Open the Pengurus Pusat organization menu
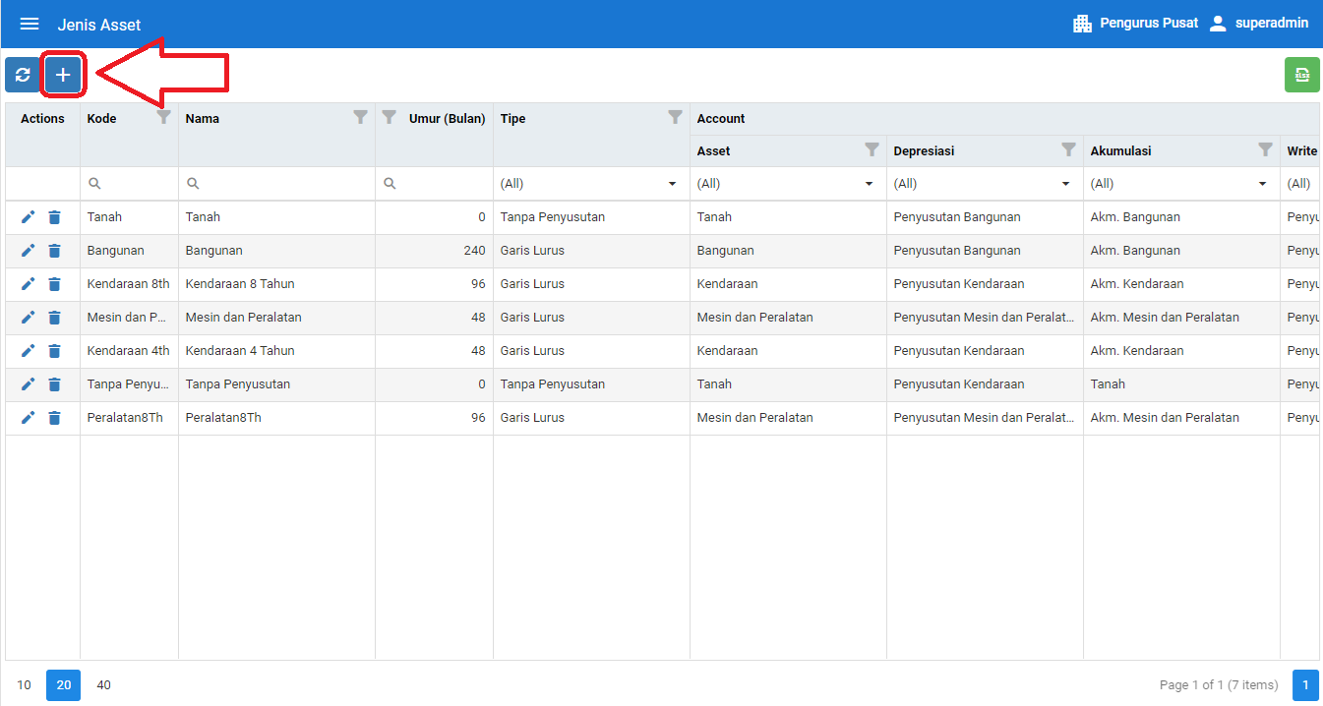The height and width of the screenshot is (706, 1323). pos(1135,24)
